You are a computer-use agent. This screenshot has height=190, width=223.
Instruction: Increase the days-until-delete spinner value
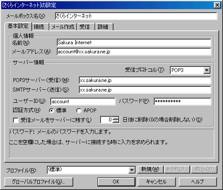116,118
